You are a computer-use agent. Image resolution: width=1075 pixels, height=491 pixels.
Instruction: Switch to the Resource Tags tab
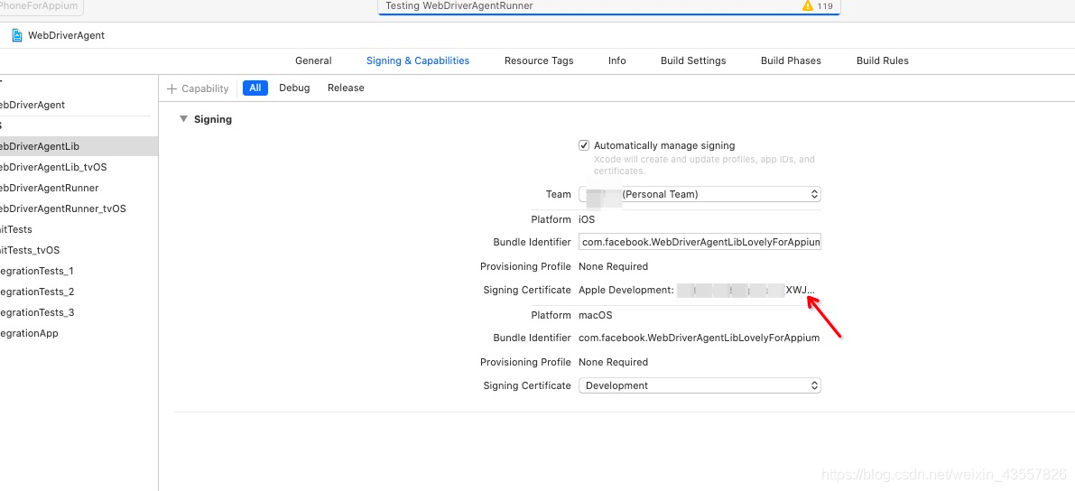(539, 60)
